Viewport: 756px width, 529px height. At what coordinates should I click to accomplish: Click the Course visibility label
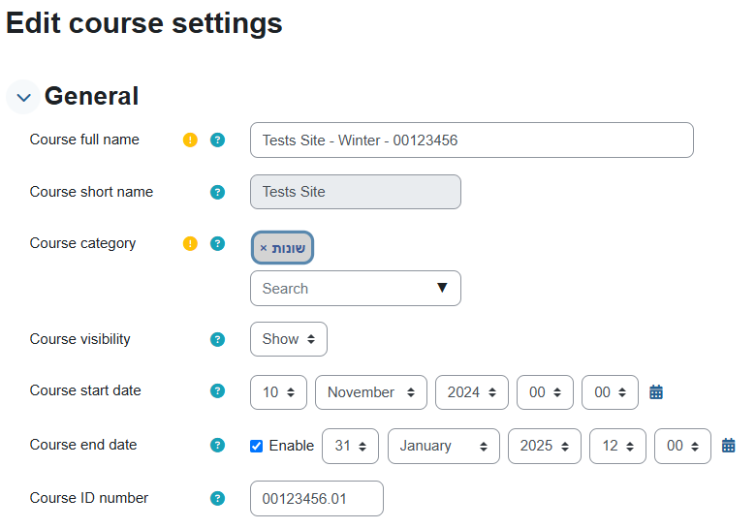[80, 339]
